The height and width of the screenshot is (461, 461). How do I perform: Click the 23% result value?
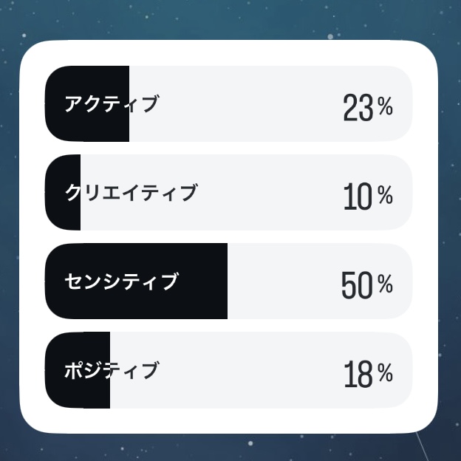[367, 108]
